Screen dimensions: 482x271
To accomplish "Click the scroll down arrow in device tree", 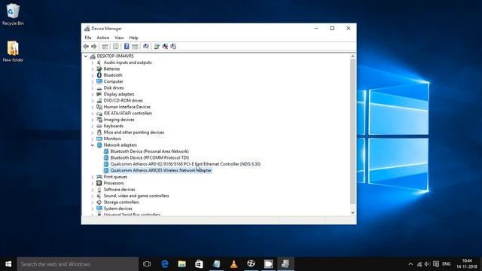I will [x=352, y=212].
